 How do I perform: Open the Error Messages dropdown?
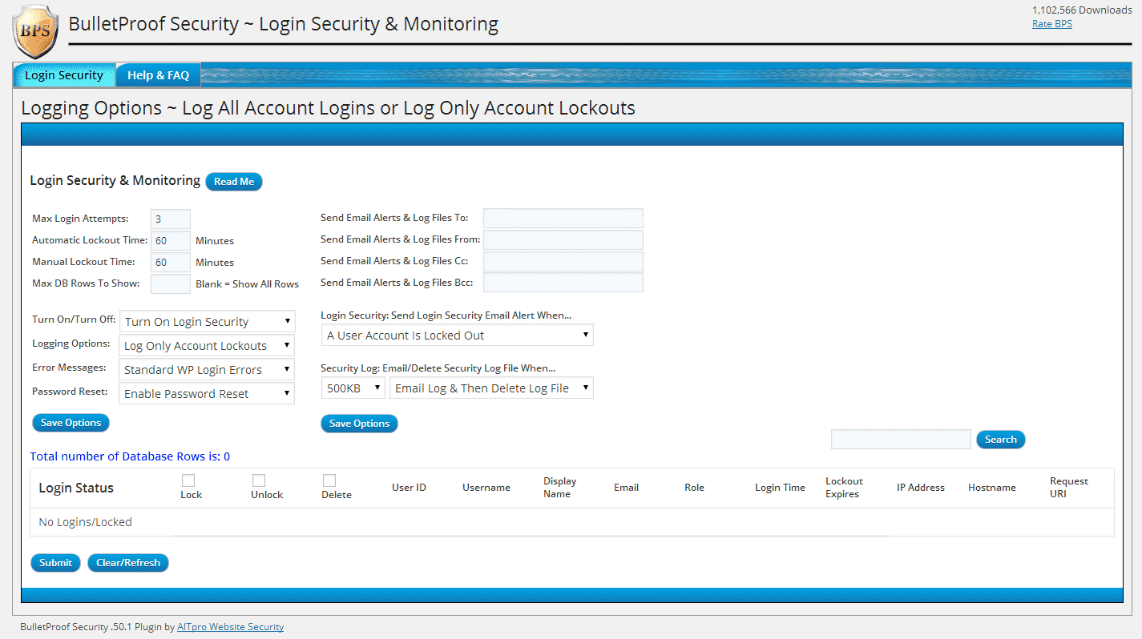tap(207, 369)
